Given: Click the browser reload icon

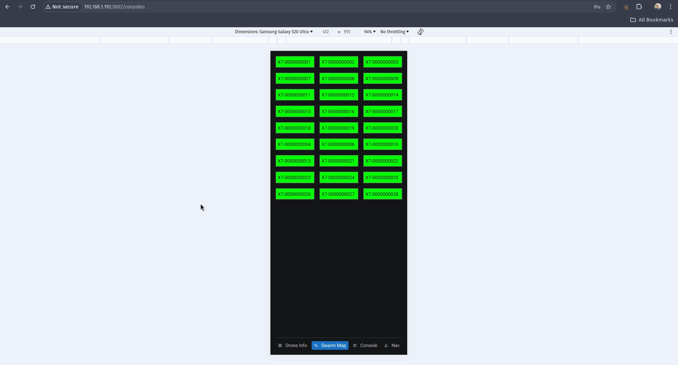Looking at the screenshot, I should (x=33, y=7).
